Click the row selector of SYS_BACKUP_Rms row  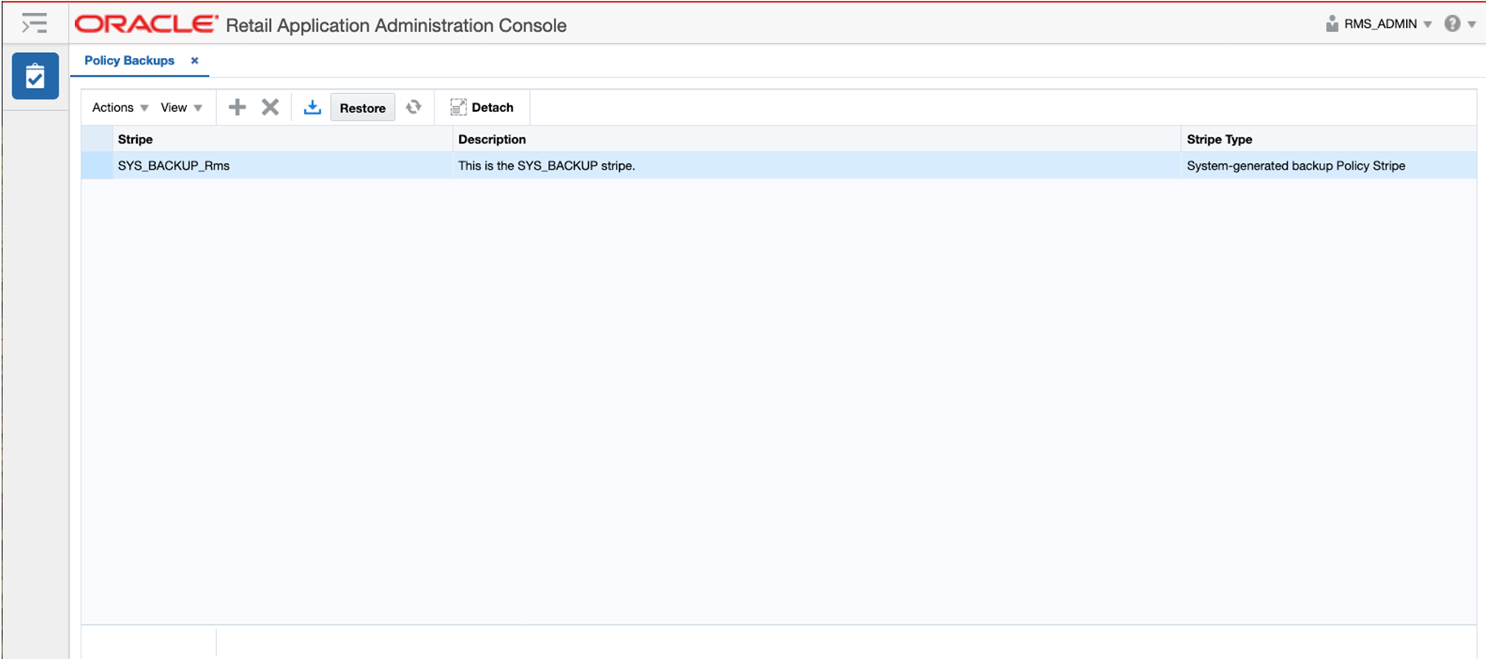click(x=97, y=166)
